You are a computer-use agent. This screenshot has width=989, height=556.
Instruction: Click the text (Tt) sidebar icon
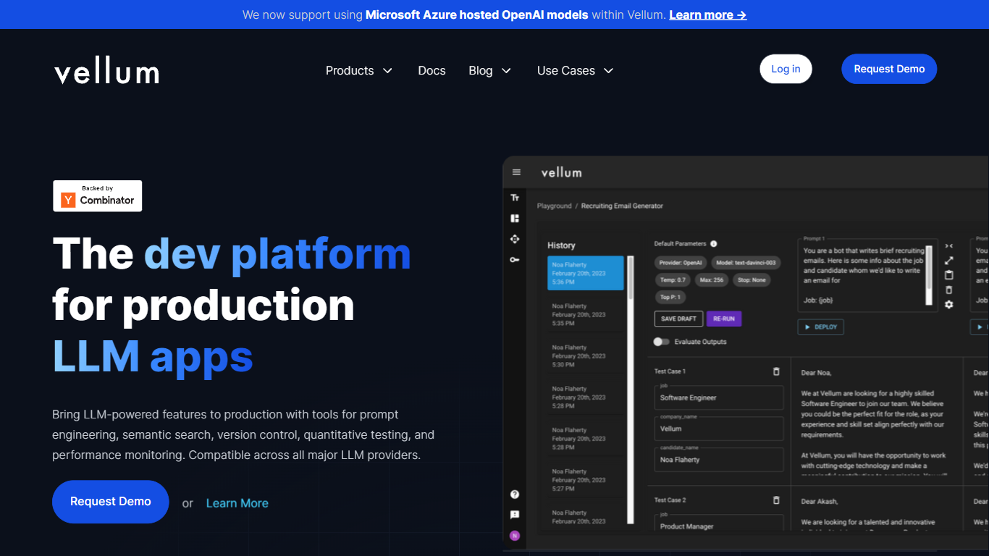(x=515, y=198)
